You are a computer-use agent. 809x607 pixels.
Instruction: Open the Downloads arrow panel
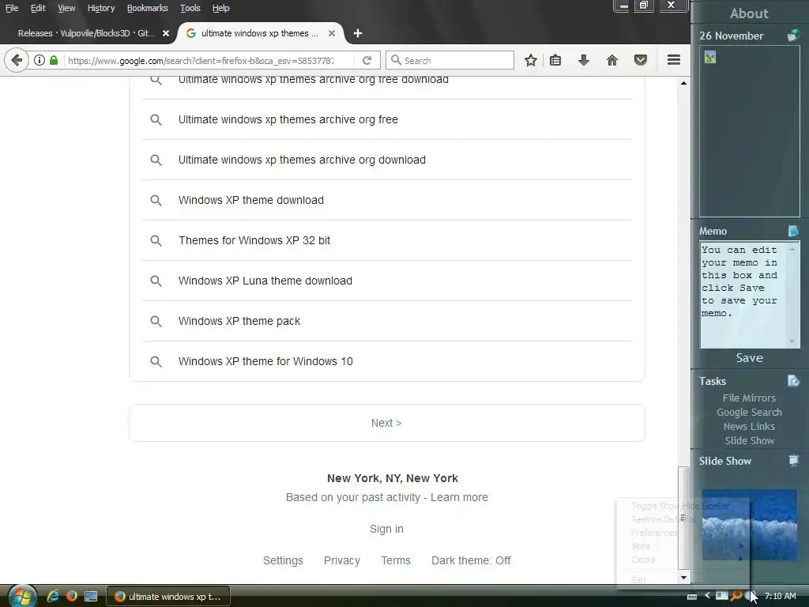click(x=584, y=60)
